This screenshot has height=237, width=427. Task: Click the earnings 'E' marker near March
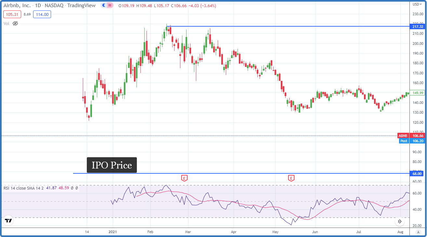pos(184,178)
